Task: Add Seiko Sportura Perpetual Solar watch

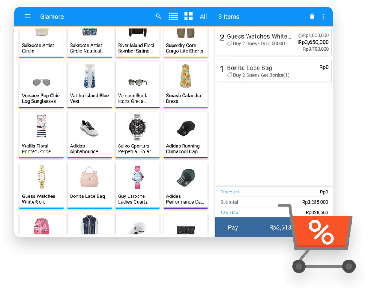Action: click(138, 135)
